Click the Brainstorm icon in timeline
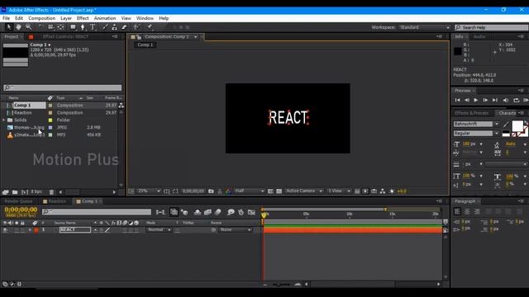The width and height of the screenshot is (529, 297). pyautogui.click(x=231, y=212)
